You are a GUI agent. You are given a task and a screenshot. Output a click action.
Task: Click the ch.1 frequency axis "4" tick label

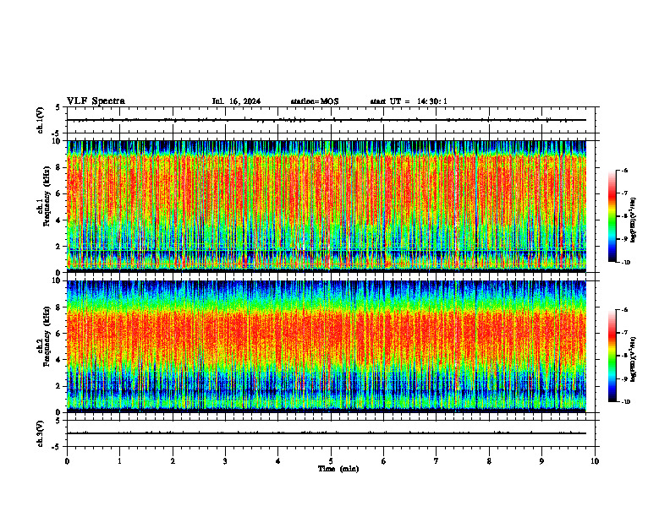click(59, 220)
